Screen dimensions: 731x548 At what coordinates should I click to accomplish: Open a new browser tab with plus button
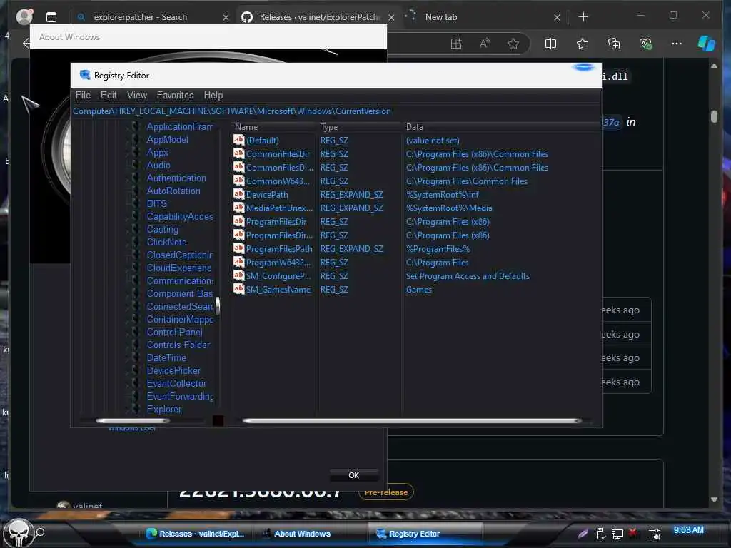click(583, 17)
